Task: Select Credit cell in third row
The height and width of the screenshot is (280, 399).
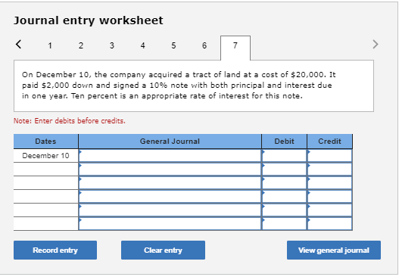Action: [x=330, y=183]
